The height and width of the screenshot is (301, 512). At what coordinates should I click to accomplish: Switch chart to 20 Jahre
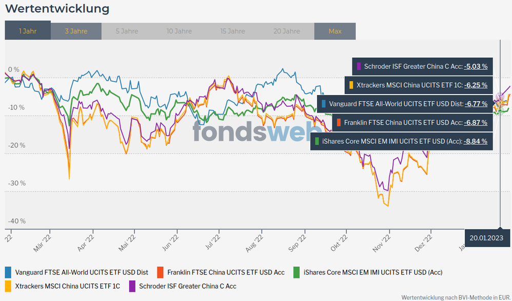point(287,31)
